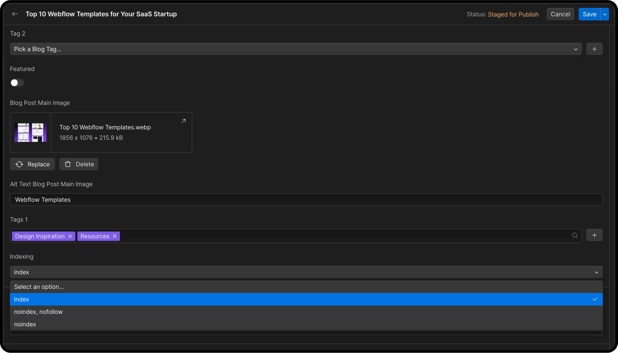Click image size '1856 x 1076 • 215.9 kB'
Viewport: 618px width, 353px height.
click(x=91, y=138)
